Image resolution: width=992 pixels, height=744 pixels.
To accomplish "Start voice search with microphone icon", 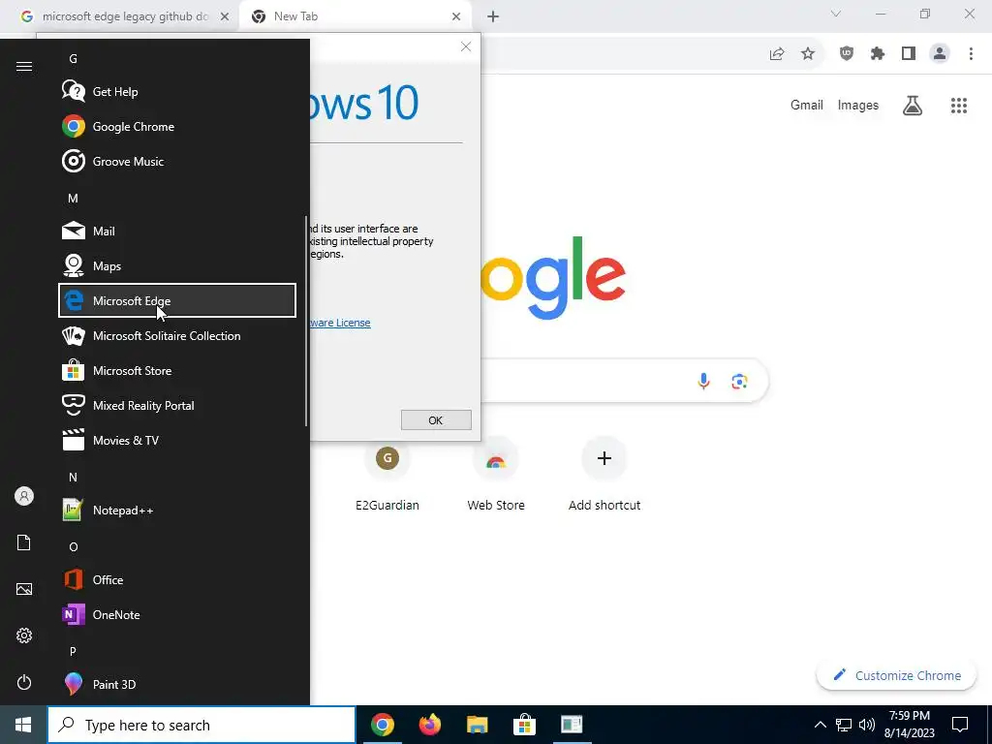I will (703, 381).
